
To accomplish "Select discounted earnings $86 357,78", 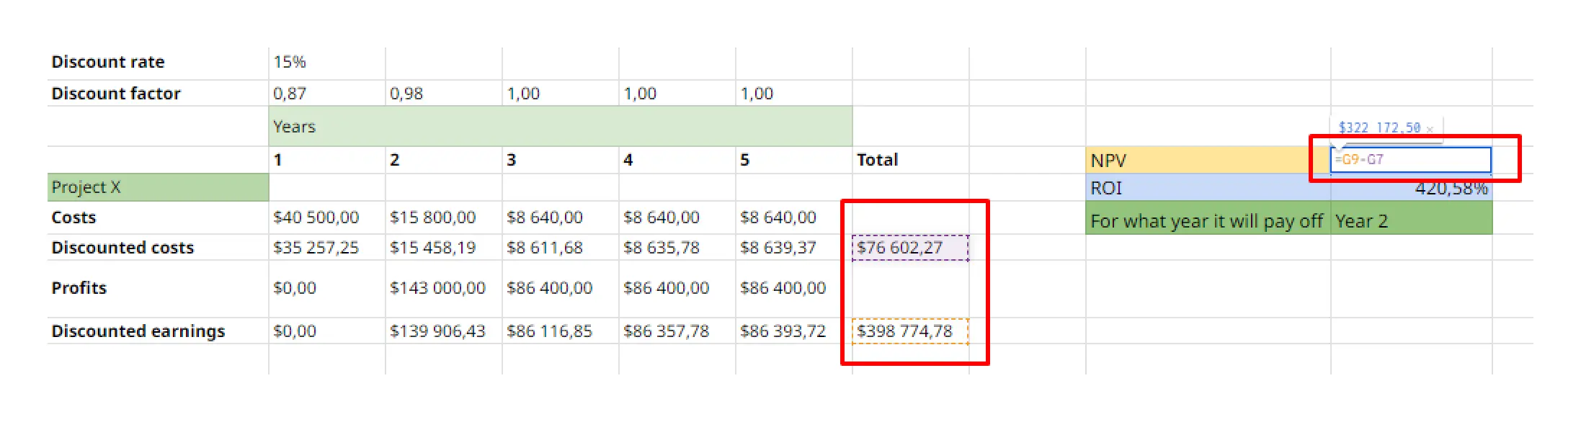I will tap(677, 331).
